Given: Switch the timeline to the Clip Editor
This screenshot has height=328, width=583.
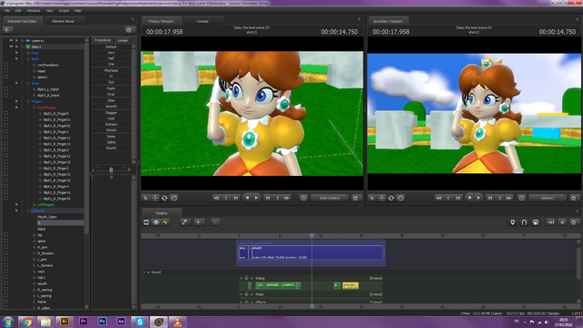Looking at the screenshot, I should point(147,222).
